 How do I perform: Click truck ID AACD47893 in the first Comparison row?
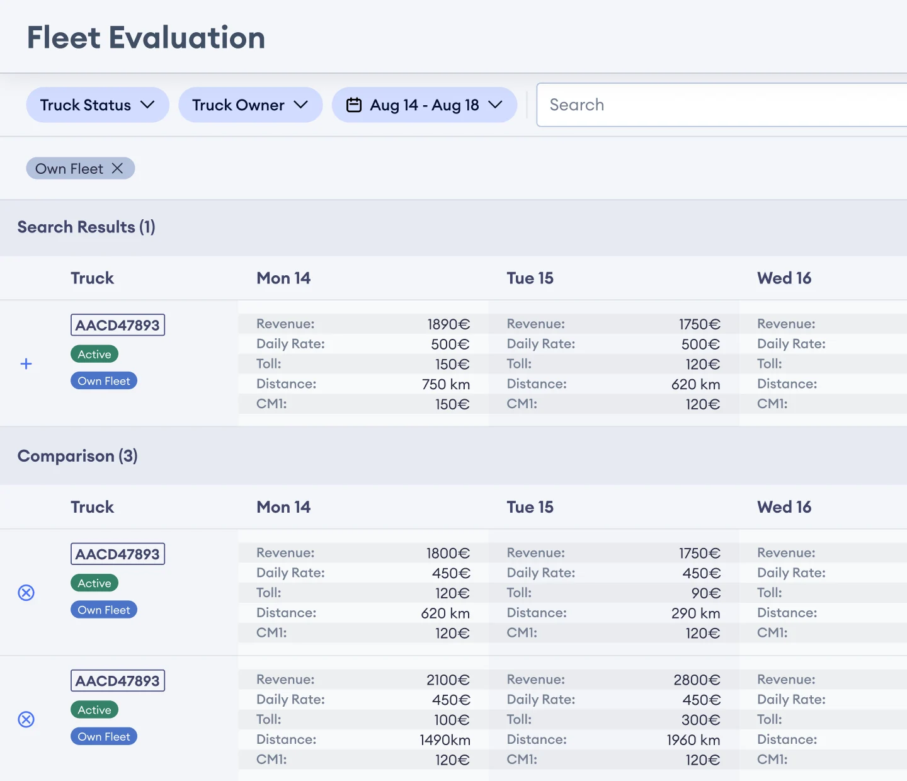click(x=118, y=554)
